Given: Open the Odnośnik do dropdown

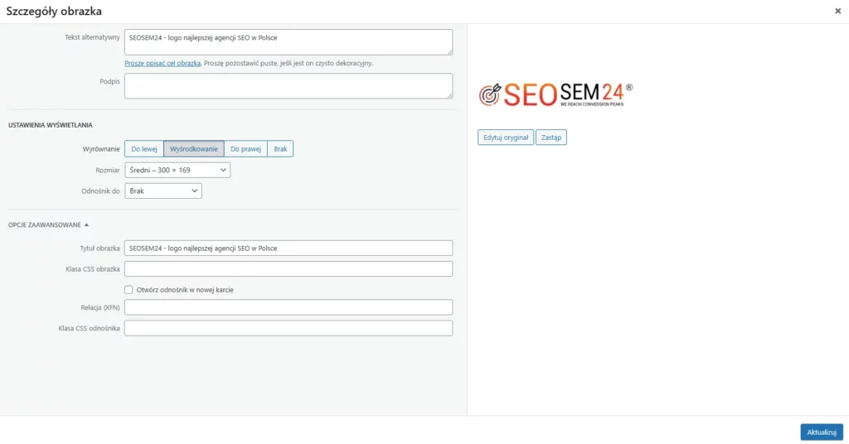Looking at the screenshot, I should pyautogui.click(x=163, y=191).
